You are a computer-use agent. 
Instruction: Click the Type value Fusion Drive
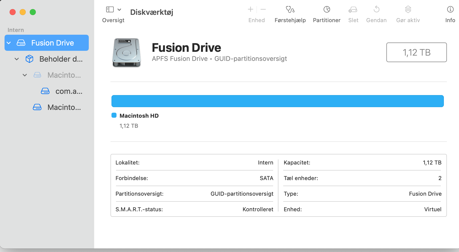coord(425,194)
